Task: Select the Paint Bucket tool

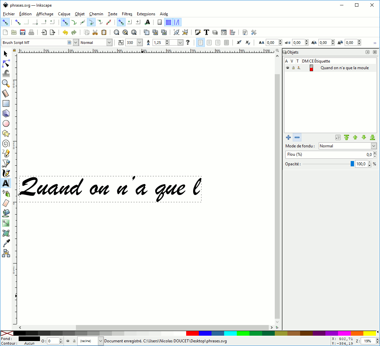Action: pos(6,213)
